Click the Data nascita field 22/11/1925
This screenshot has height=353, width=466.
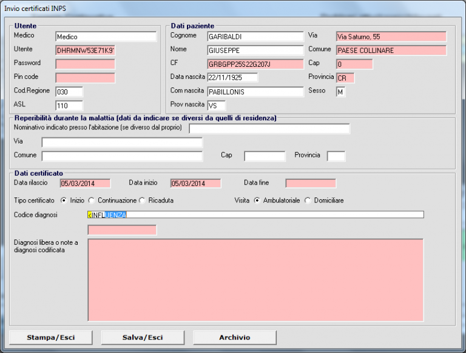coord(233,77)
